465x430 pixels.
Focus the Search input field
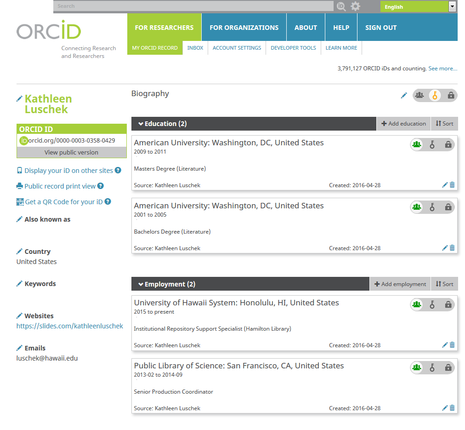[x=193, y=6]
